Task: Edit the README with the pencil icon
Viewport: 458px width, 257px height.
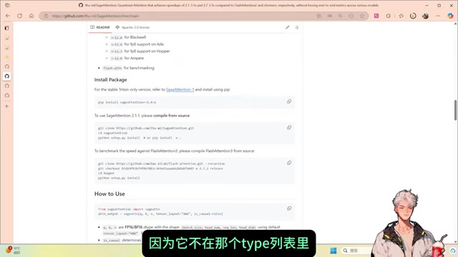Action: (x=288, y=27)
